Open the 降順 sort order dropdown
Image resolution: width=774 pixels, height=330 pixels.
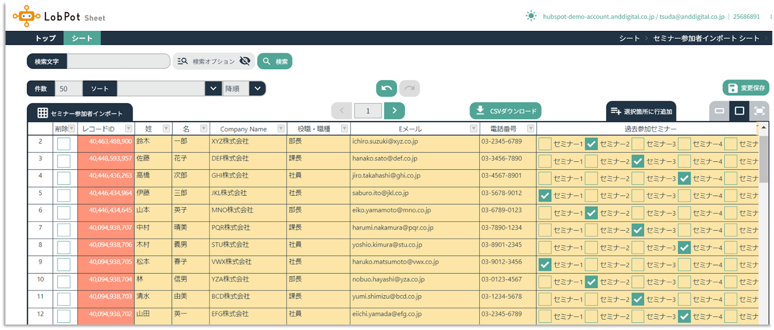(x=257, y=88)
